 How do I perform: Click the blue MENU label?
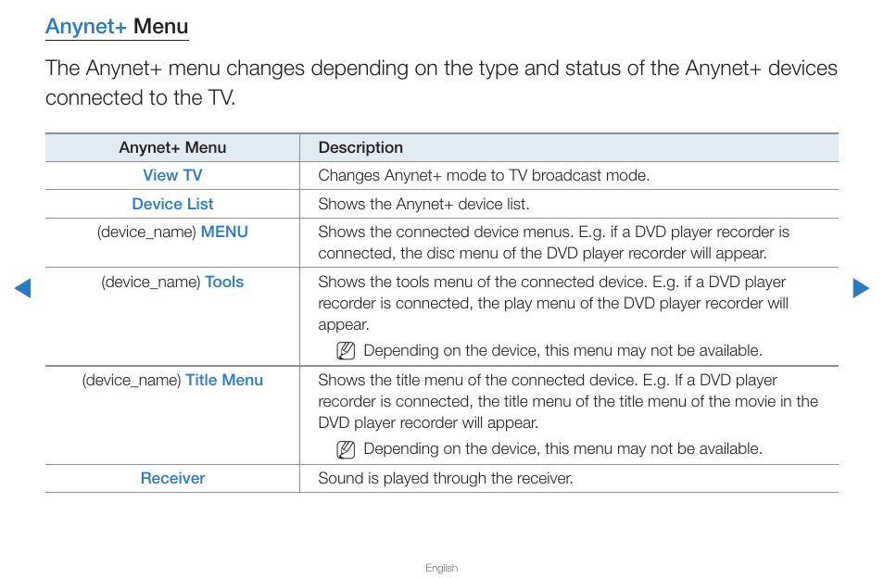(224, 232)
